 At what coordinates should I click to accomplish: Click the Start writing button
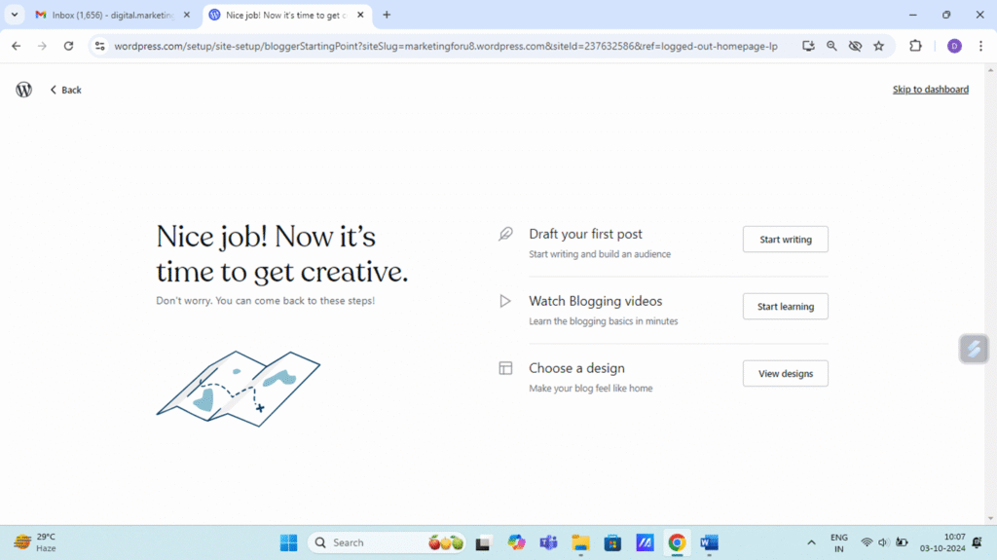tap(785, 240)
